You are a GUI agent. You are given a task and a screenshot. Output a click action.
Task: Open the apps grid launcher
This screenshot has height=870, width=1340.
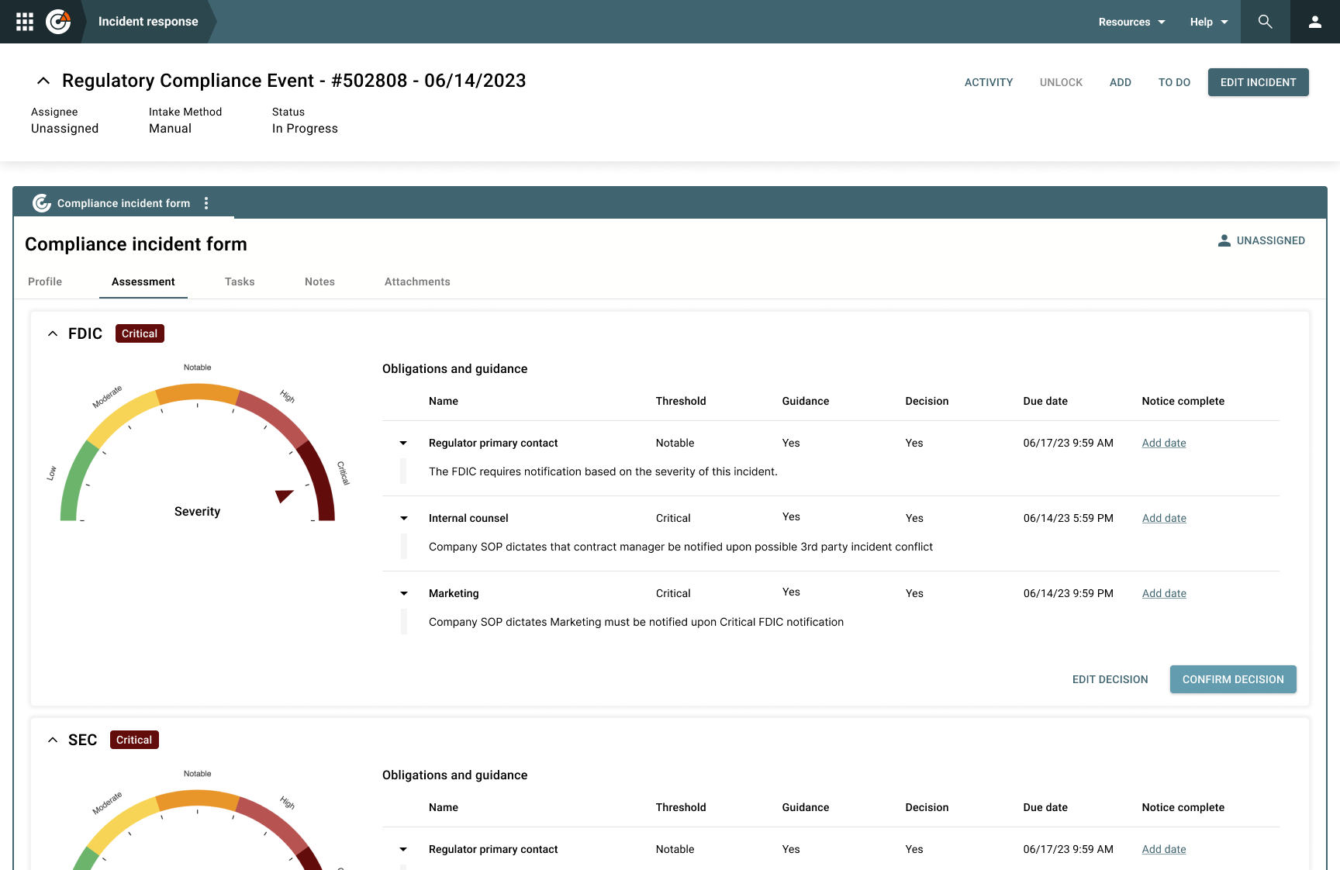[25, 22]
